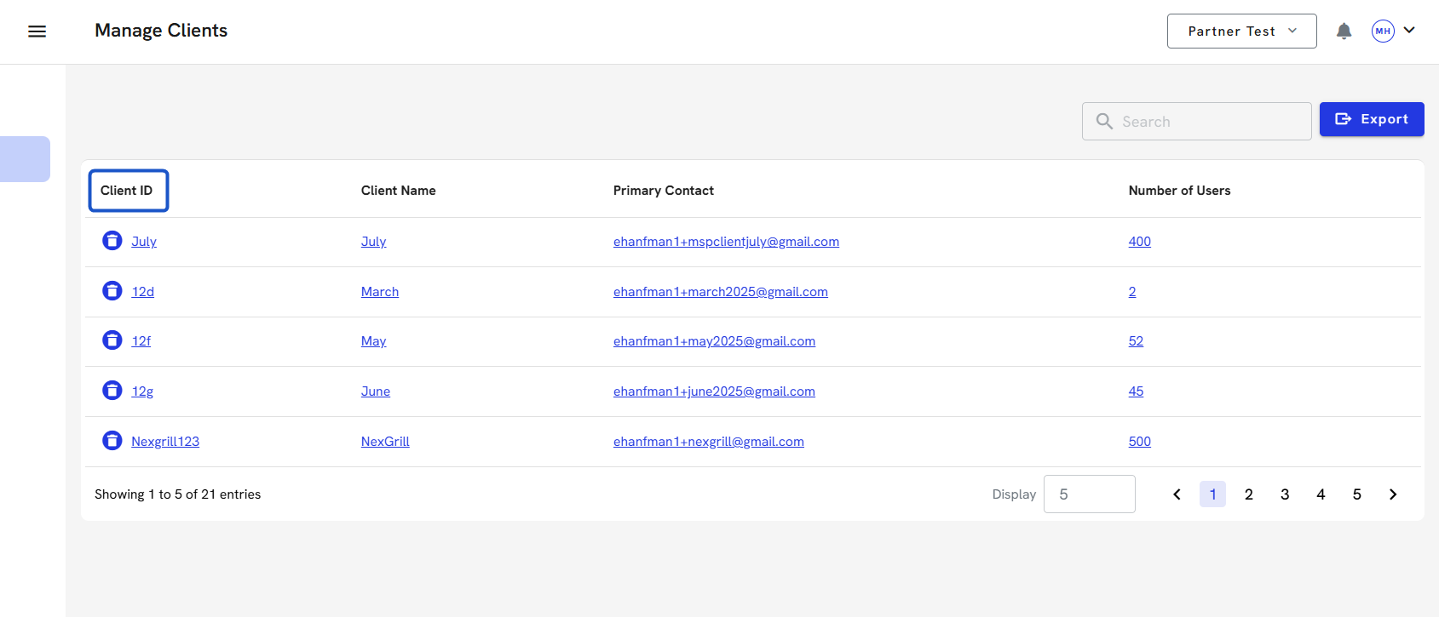Screen dimensions: 1439x617
Task: Jump to page 5 of results
Action: (1356, 494)
